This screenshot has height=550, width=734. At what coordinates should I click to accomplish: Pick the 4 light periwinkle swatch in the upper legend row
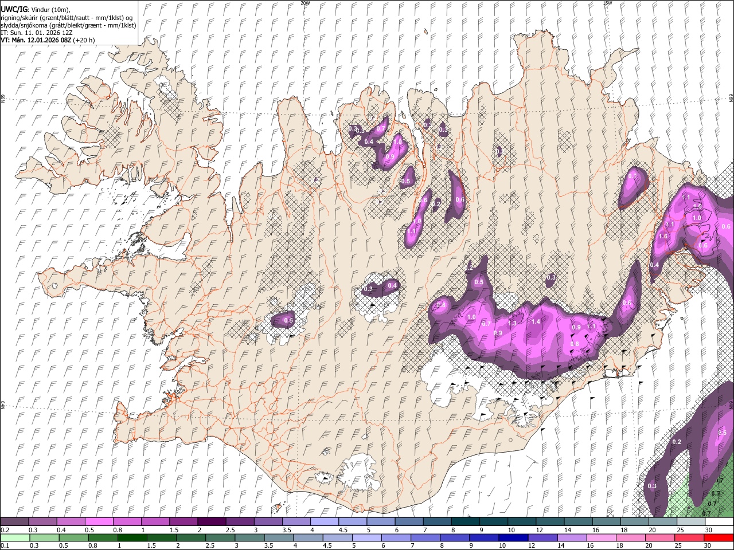pyautogui.click(x=323, y=522)
